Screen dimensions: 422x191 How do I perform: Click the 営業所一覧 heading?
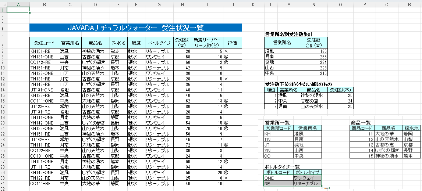click(x=277, y=123)
